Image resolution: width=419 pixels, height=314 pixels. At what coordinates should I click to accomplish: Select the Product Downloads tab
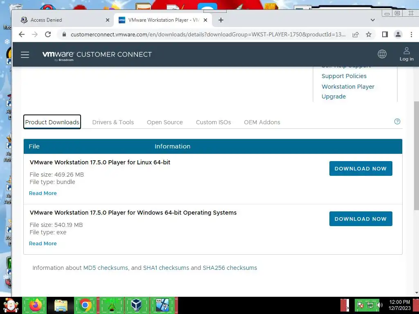point(52,122)
